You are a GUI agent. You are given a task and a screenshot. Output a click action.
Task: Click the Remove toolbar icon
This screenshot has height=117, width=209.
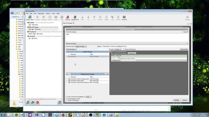pos(68,18)
